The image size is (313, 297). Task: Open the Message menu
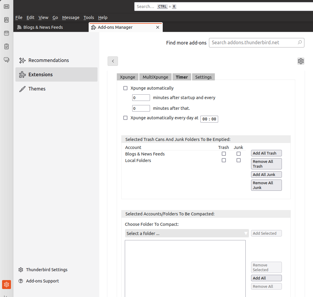click(x=71, y=18)
